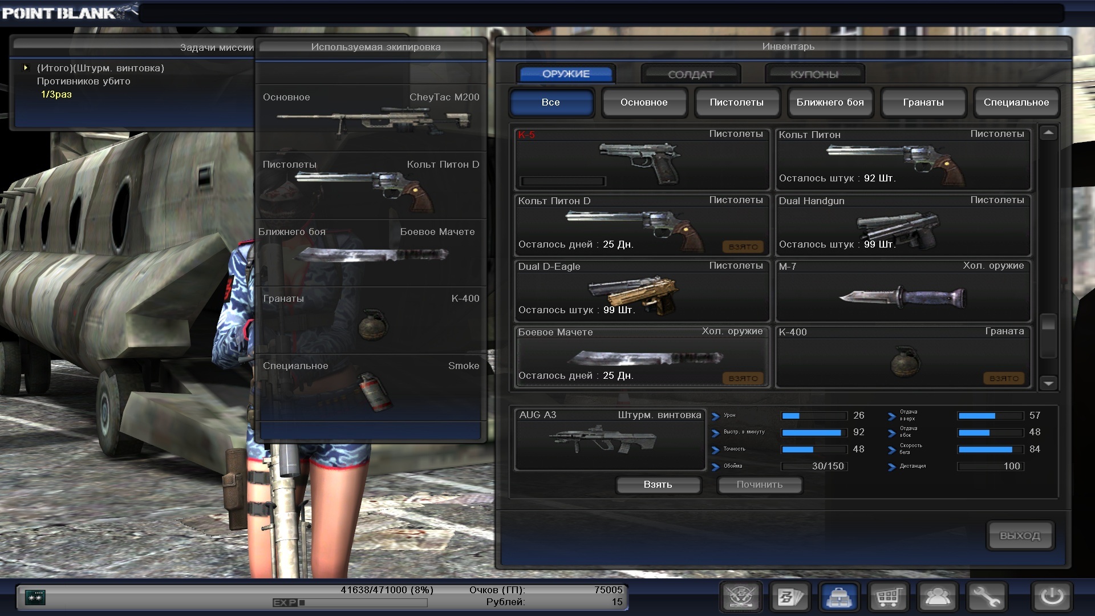Click the Починить button
The width and height of the screenshot is (1095, 616).
tap(760, 485)
